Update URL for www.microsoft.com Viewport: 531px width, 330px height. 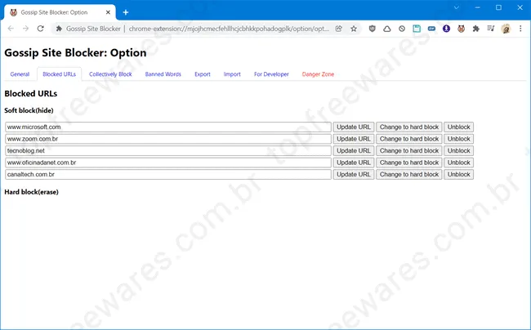point(354,127)
